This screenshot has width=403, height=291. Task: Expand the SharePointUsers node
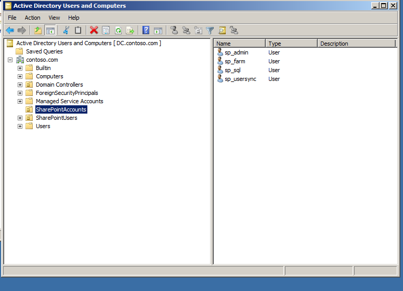20,118
